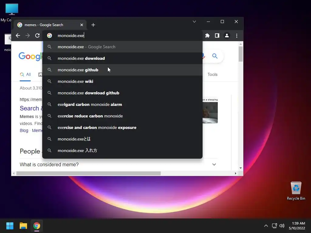Image resolution: width=311 pixels, height=233 pixels.
Task: Open Chrome extensions puzzle icon
Action: 207,35
